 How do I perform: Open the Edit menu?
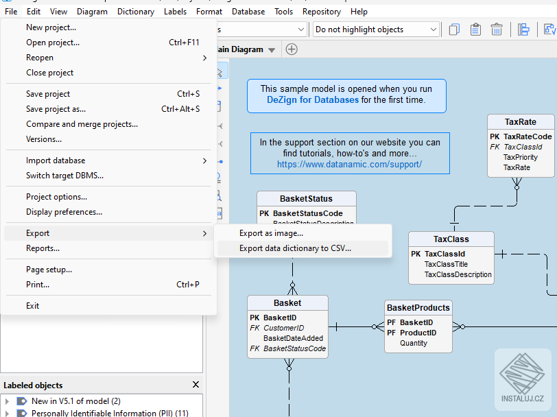34,12
